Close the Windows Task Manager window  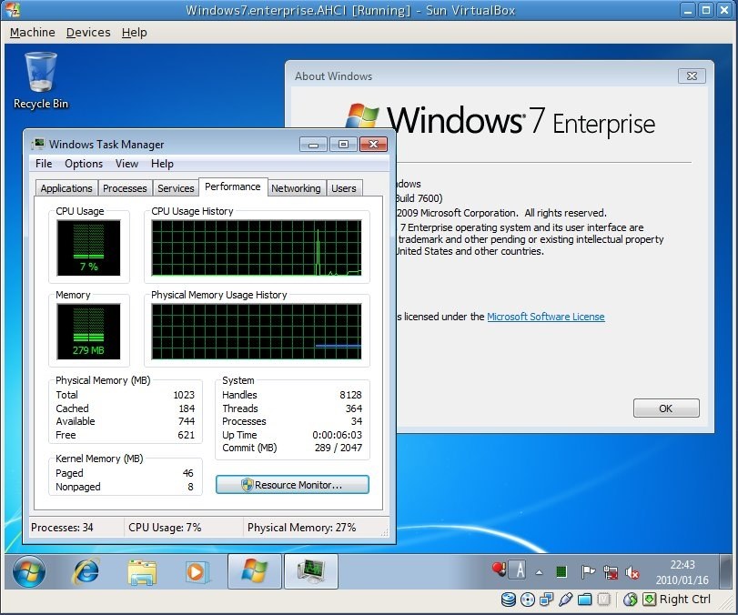pyautogui.click(x=374, y=145)
